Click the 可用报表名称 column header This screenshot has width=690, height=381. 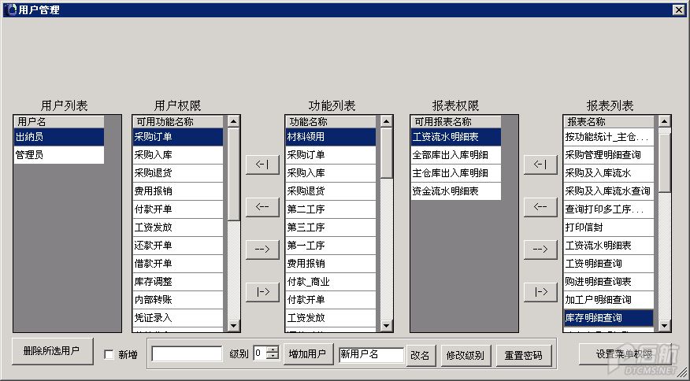click(456, 122)
